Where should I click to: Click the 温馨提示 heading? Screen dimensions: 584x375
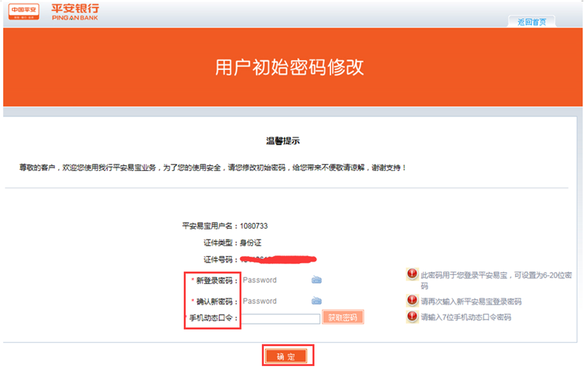tap(283, 141)
